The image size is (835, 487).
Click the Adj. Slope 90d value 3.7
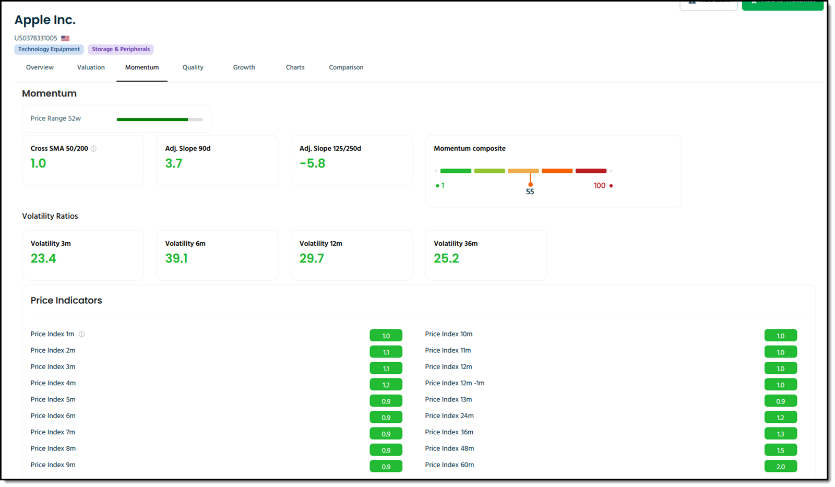174,163
